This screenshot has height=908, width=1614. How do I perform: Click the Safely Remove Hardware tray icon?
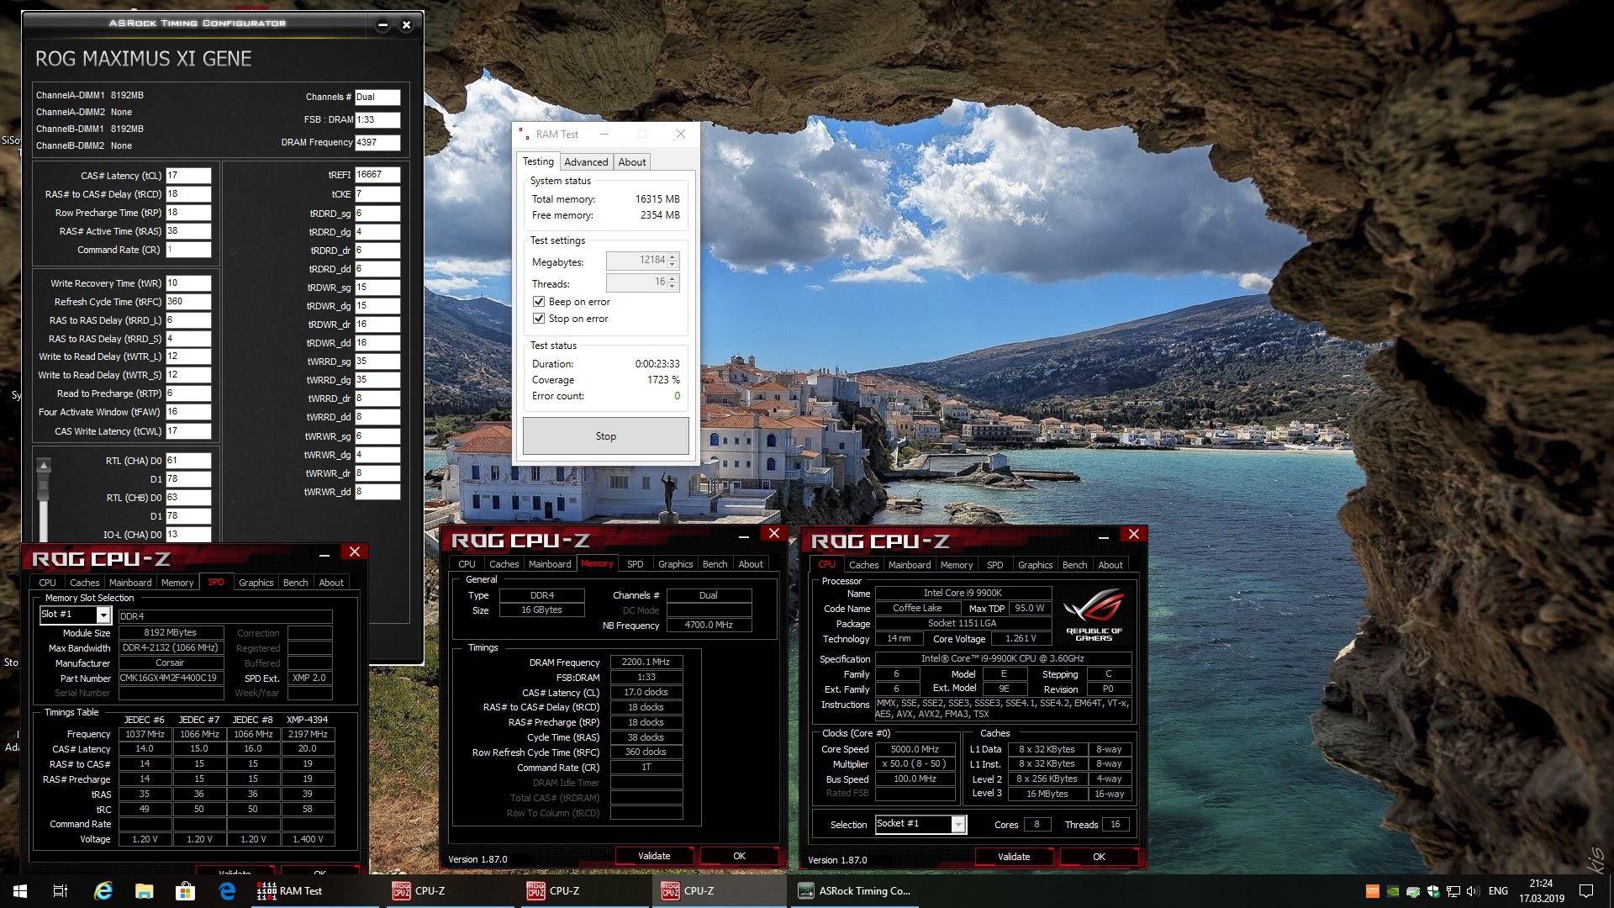point(1413,891)
